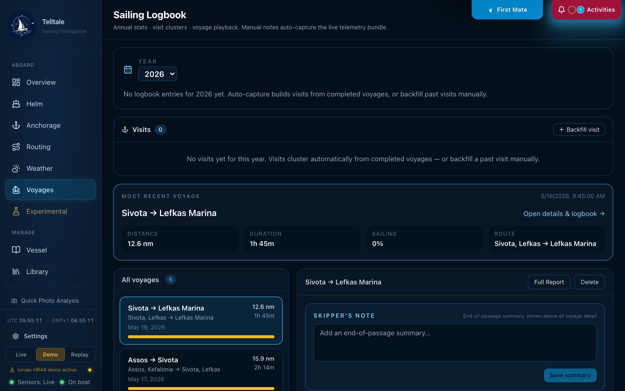Screen dimensions: 625x391
Task: Click the Skipper's Note summary text field
Action: (x=455, y=342)
